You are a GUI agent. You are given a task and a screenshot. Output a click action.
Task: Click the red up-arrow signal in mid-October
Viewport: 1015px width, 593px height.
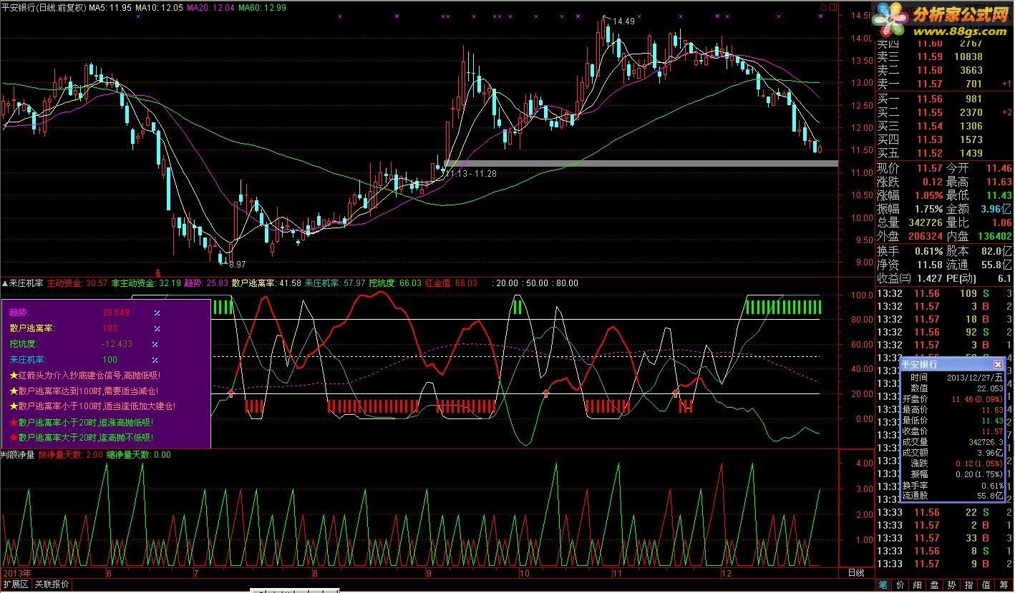pos(546,392)
